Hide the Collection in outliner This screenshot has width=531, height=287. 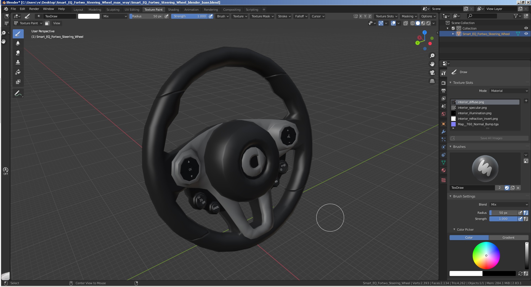point(526,28)
